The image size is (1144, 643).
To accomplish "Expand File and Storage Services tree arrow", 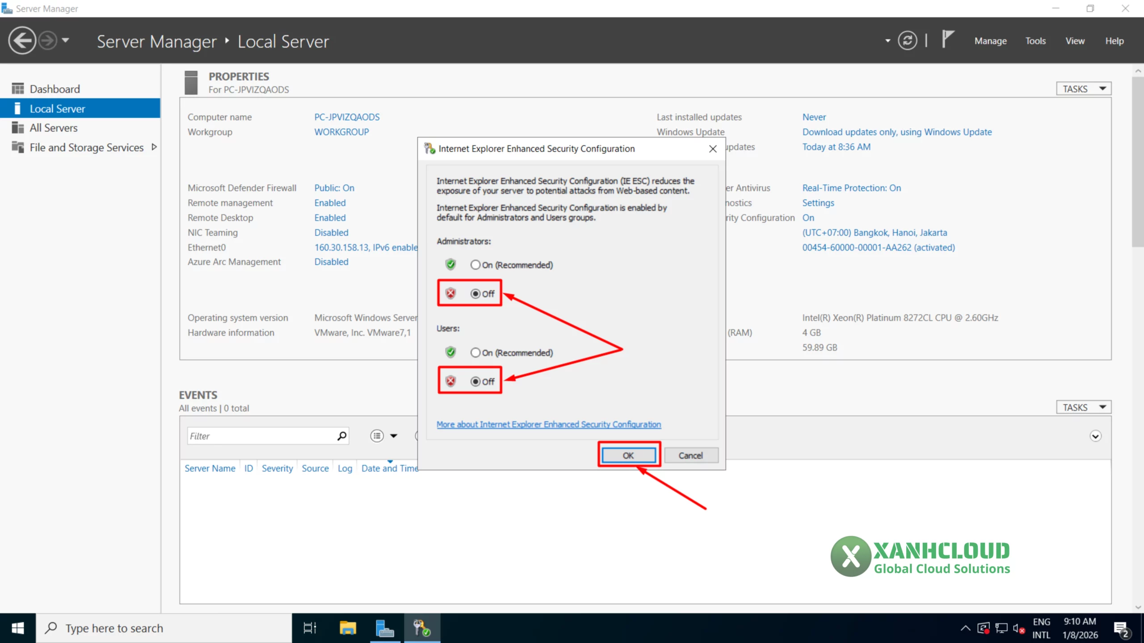I will tap(153, 146).
